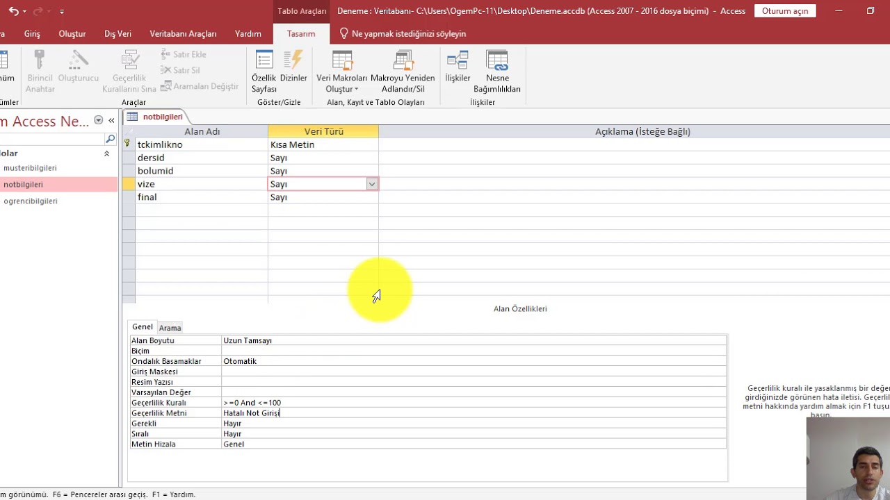Open navigation pane category dropdown arrow
Image resolution: width=890 pixels, height=500 pixels.
tap(98, 120)
